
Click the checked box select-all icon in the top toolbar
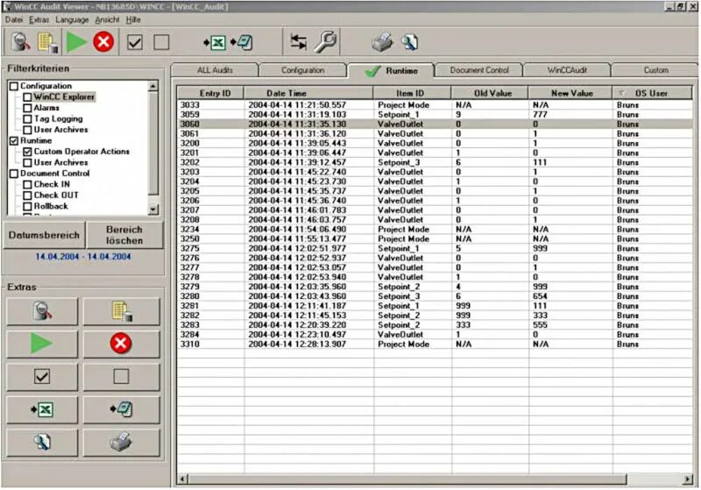[135, 42]
